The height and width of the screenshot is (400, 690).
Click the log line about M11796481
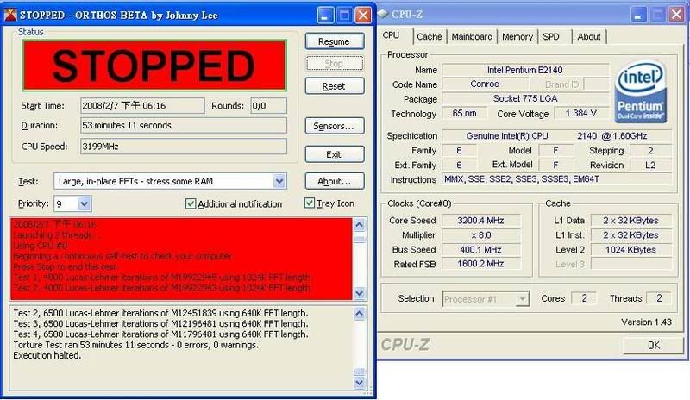[x=160, y=334]
